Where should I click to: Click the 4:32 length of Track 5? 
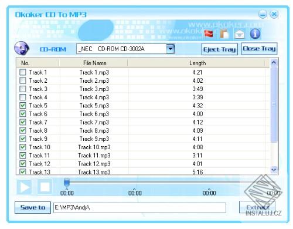point(197,106)
